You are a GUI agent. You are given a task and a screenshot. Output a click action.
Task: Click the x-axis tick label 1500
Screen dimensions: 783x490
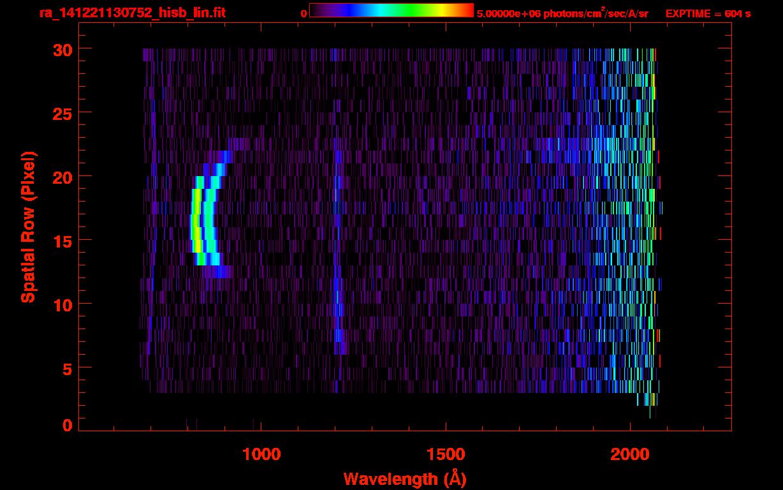(446, 454)
